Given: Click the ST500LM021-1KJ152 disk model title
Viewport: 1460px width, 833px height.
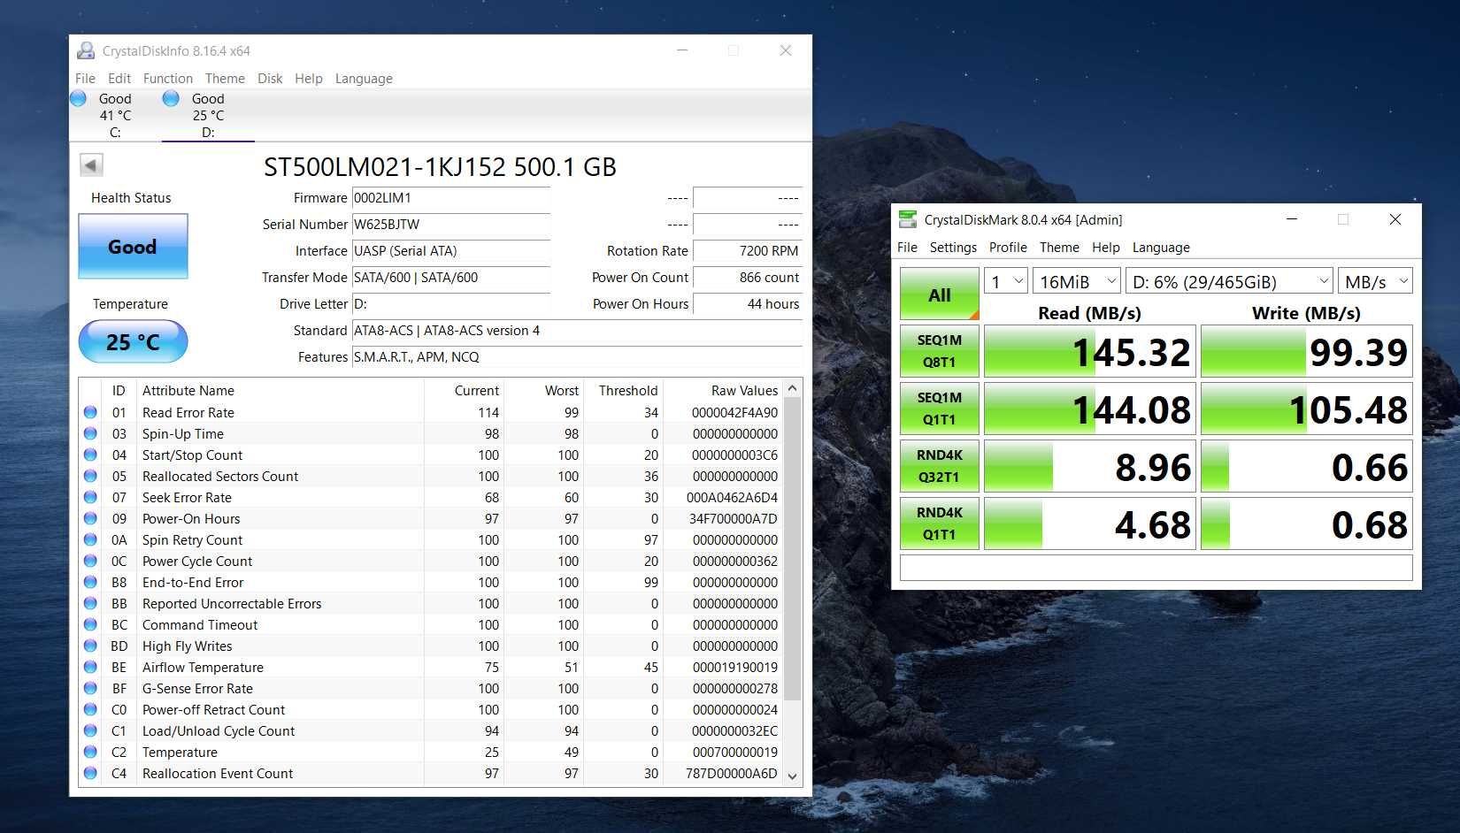Looking at the screenshot, I should (x=440, y=166).
